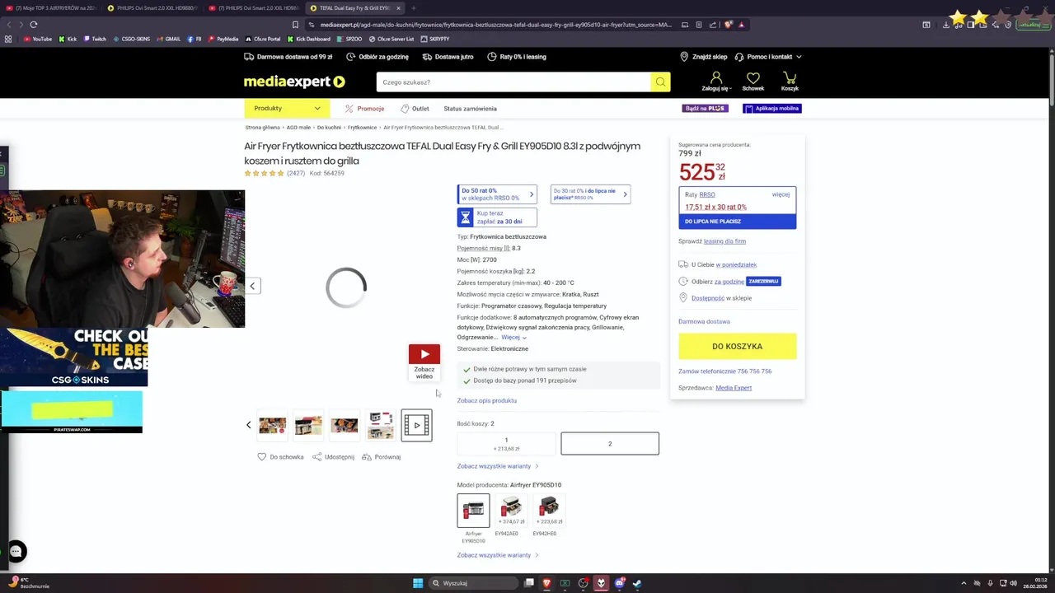This screenshot has height=593, width=1055.
Task: Show hidden system tray icons
Action: point(964,583)
